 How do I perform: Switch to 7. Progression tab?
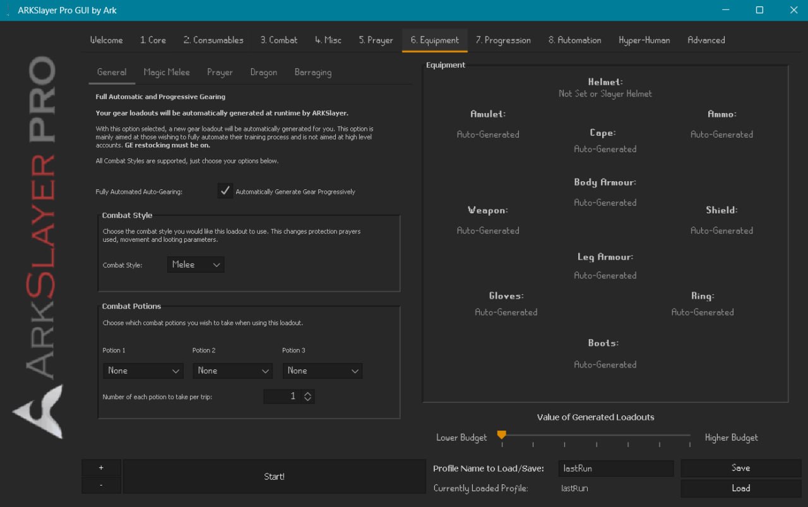pyautogui.click(x=503, y=40)
